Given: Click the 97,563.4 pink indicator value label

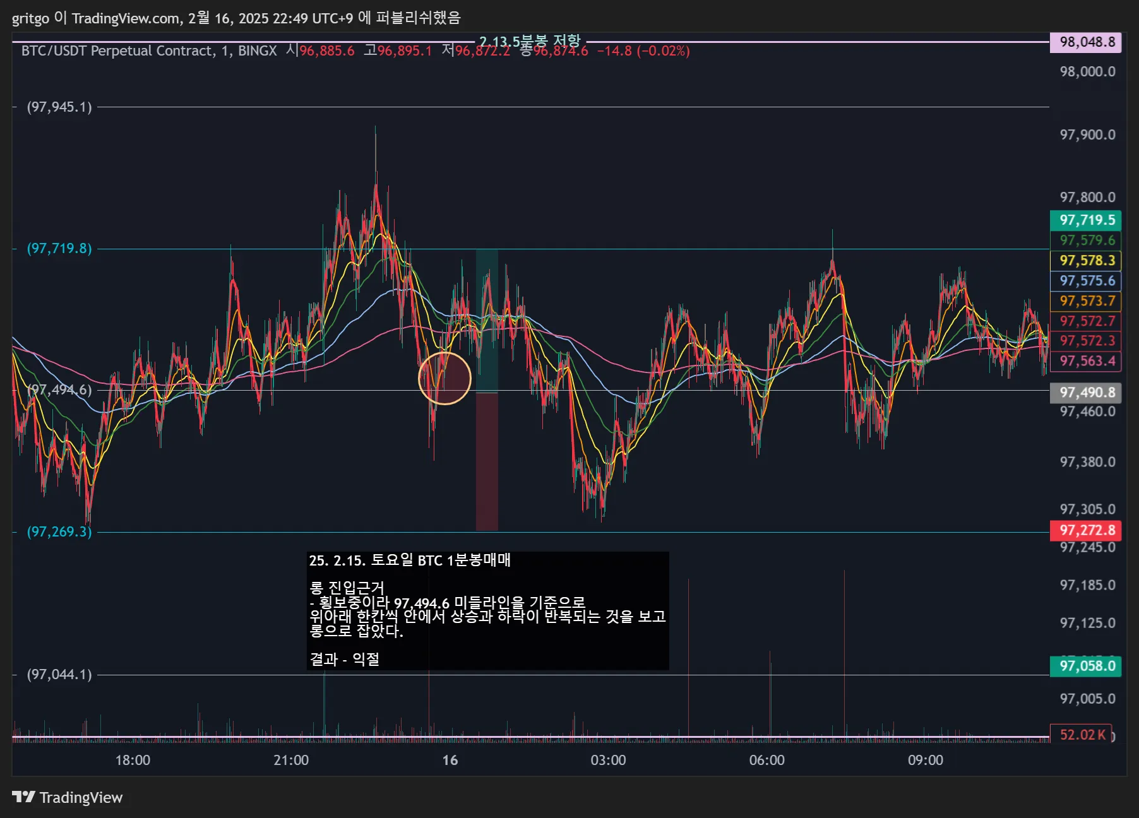Looking at the screenshot, I should [1086, 361].
